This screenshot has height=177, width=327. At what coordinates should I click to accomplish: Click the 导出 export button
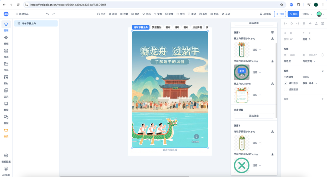(293, 14)
